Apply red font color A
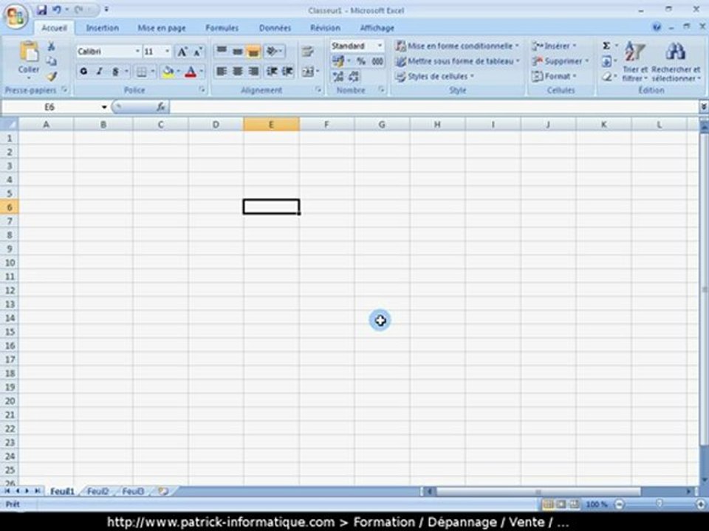The width and height of the screenshot is (709, 531). (191, 72)
